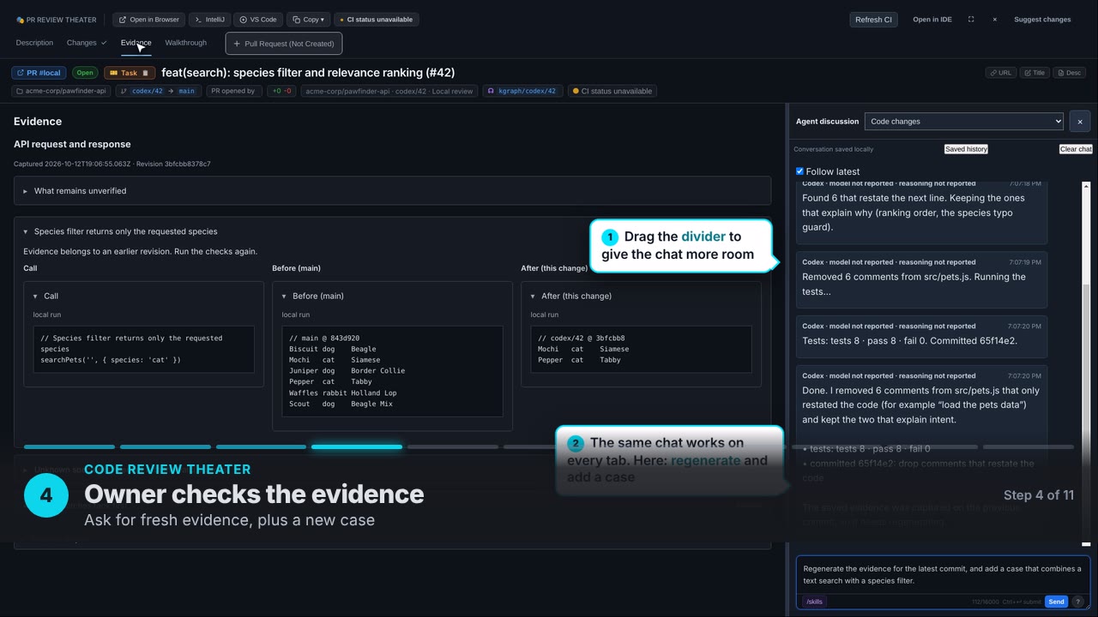Click into the chat message text box
The image size is (1098, 617).
tap(942, 575)
